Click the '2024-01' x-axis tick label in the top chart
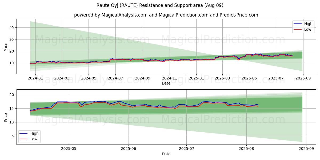The width and height of the screenshot is (320, 160). 35,78
